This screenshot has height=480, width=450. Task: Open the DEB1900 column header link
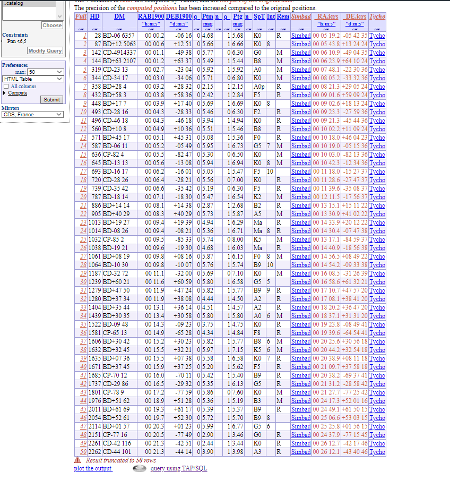179,16
